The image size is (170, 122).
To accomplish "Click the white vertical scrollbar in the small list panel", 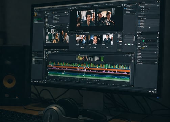I will [134, 39].
